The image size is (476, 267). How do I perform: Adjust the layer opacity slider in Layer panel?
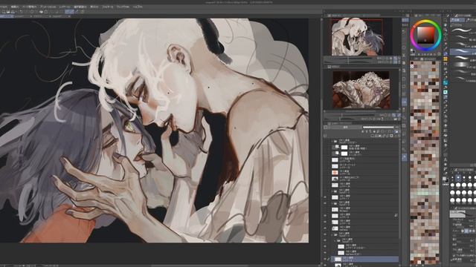pos(379,127)
